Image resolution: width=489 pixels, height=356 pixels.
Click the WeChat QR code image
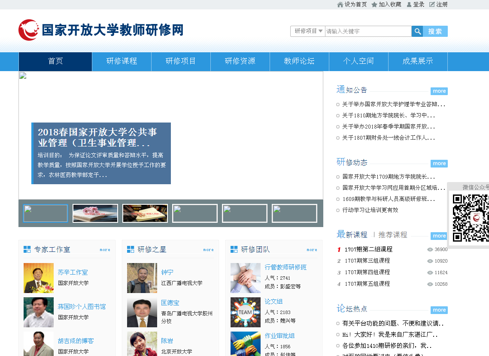tap(471, 218)
